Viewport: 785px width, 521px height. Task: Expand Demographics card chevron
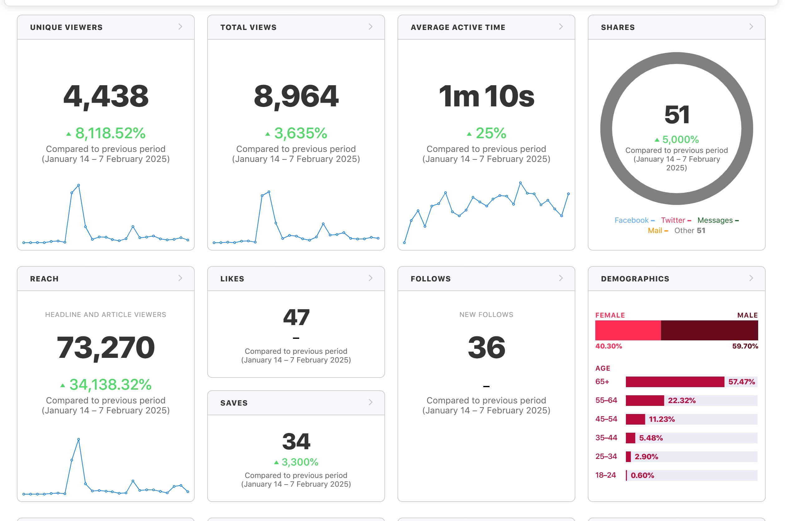pyautogui.click(x=751, y=278)
